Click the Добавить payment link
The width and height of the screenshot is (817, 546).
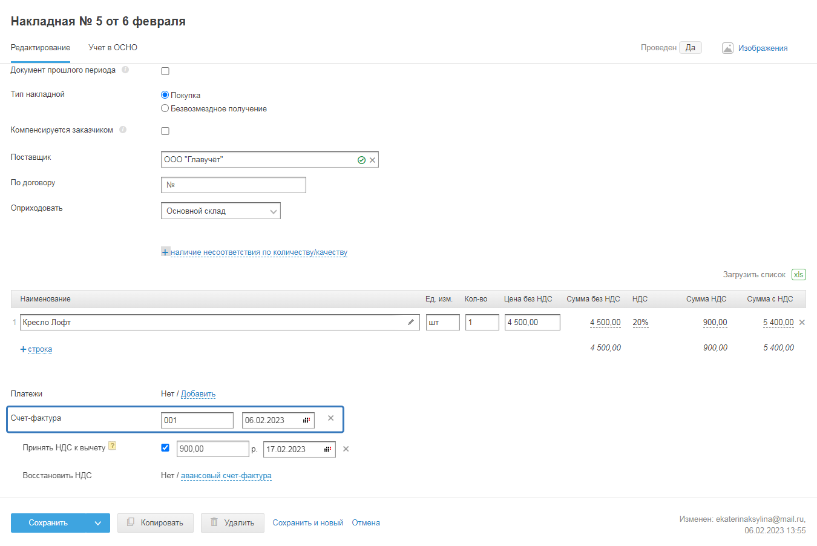198,394
